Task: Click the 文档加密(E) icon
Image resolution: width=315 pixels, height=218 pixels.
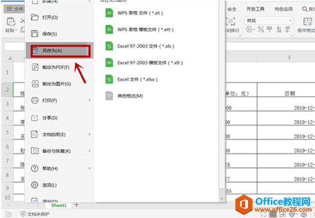Action: pos(35,135)
